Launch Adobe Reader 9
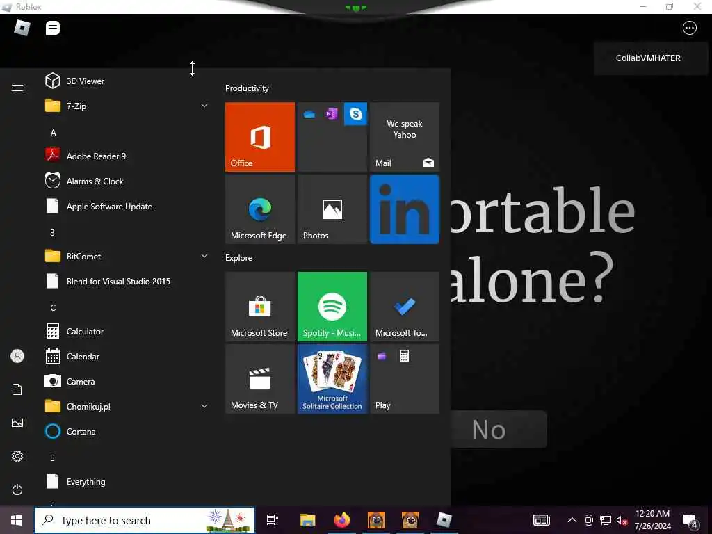The width and height of the screenshot is (712, 534). 126,156
